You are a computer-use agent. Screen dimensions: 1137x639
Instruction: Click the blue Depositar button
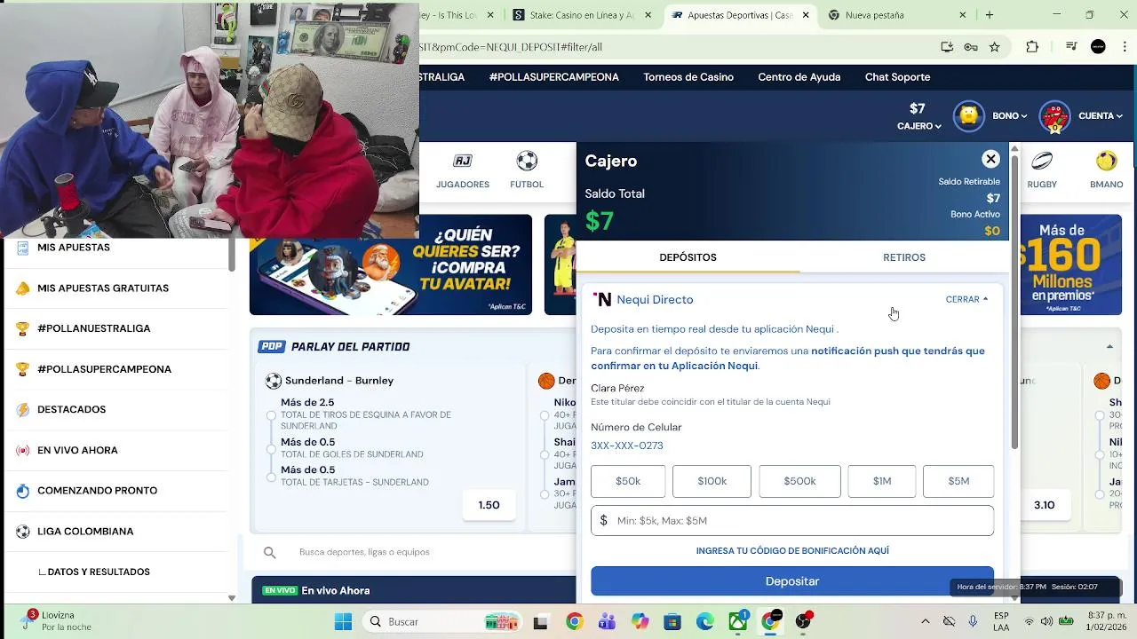point(792,581)
